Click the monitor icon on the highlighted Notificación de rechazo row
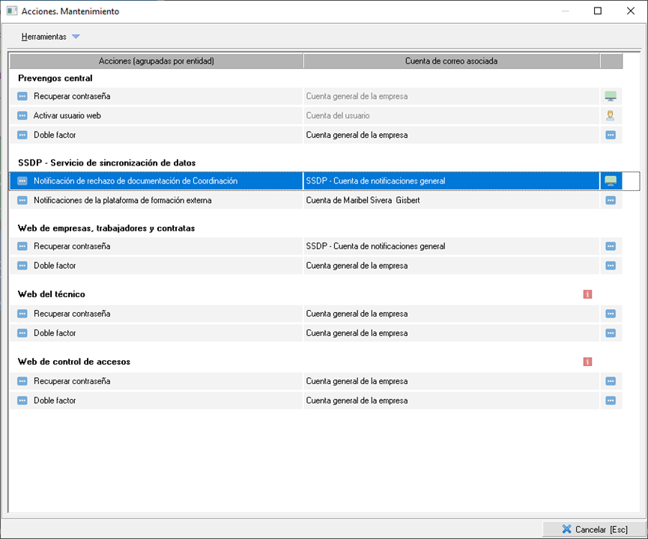The height and width of the screenshot is (539, 648). (611, 181)
